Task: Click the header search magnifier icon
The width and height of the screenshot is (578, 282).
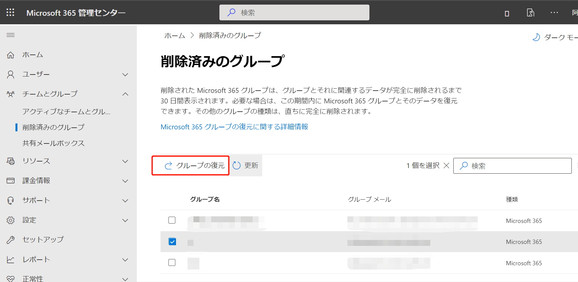Action: click(x=231, y=12)
